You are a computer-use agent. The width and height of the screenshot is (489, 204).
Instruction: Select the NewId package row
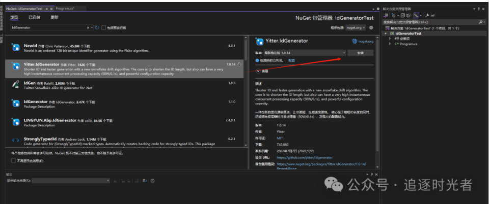pyautogui.click(x=124, y=48)
